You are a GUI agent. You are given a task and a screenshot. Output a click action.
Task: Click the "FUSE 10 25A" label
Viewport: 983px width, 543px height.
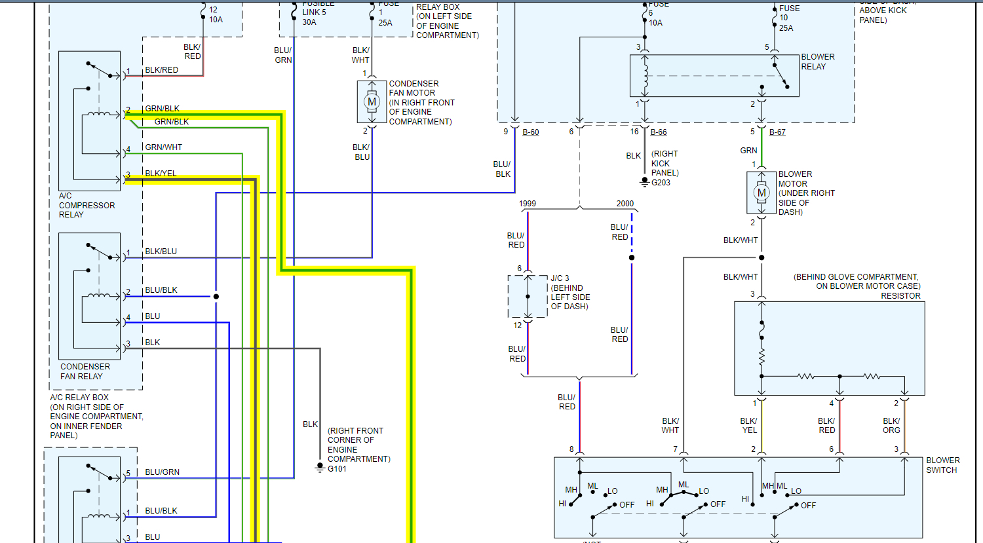click(x=789, y=18)
